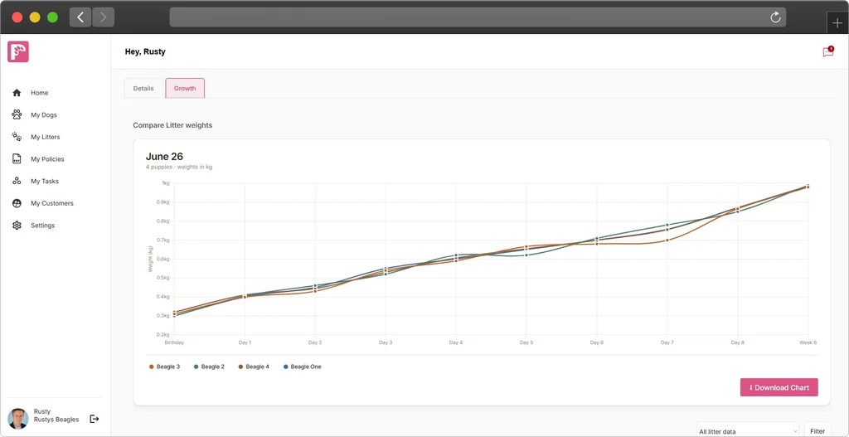The image size is (849, 437).
Task: Click the My Tasks icon
Action: click(17, 181)
